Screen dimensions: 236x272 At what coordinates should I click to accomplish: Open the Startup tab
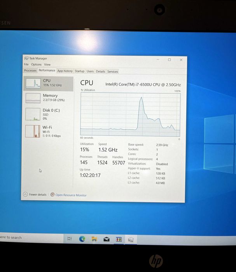pyautogui.click(x=79, y=71)
